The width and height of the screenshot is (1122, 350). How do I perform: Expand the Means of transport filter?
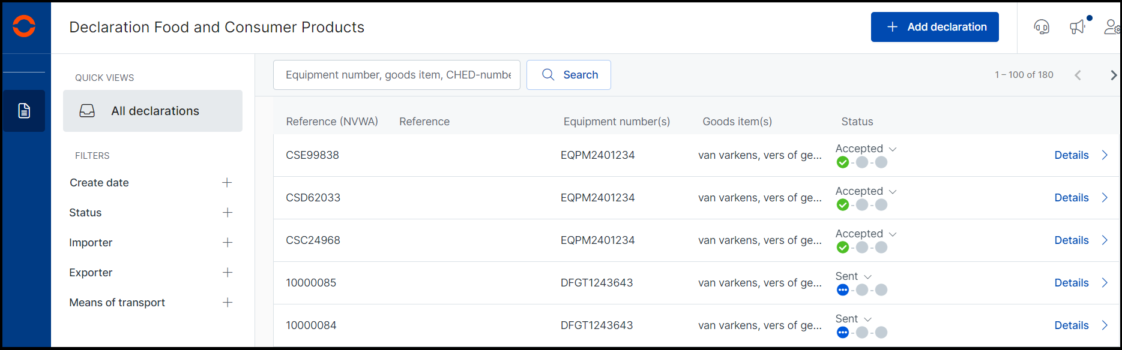tap(227, 303)
